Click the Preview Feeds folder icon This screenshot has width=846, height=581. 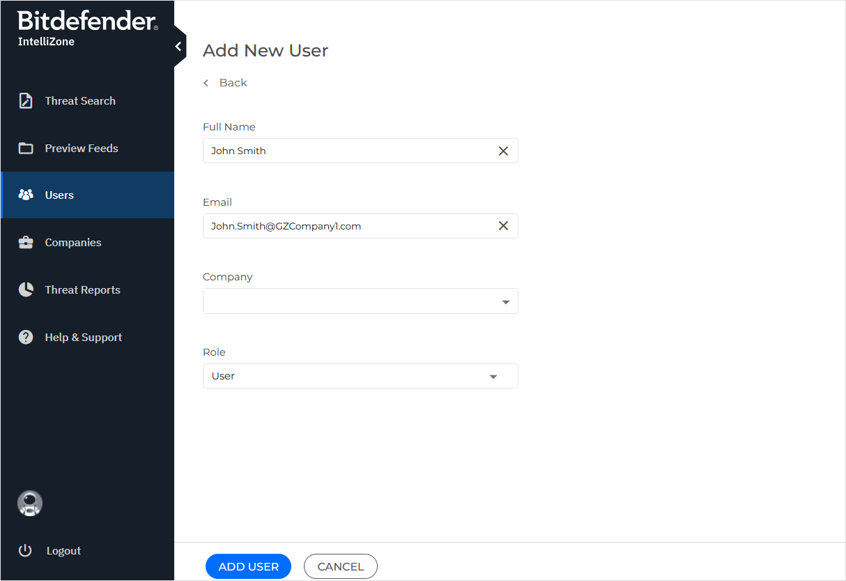[x=26, y=149]
